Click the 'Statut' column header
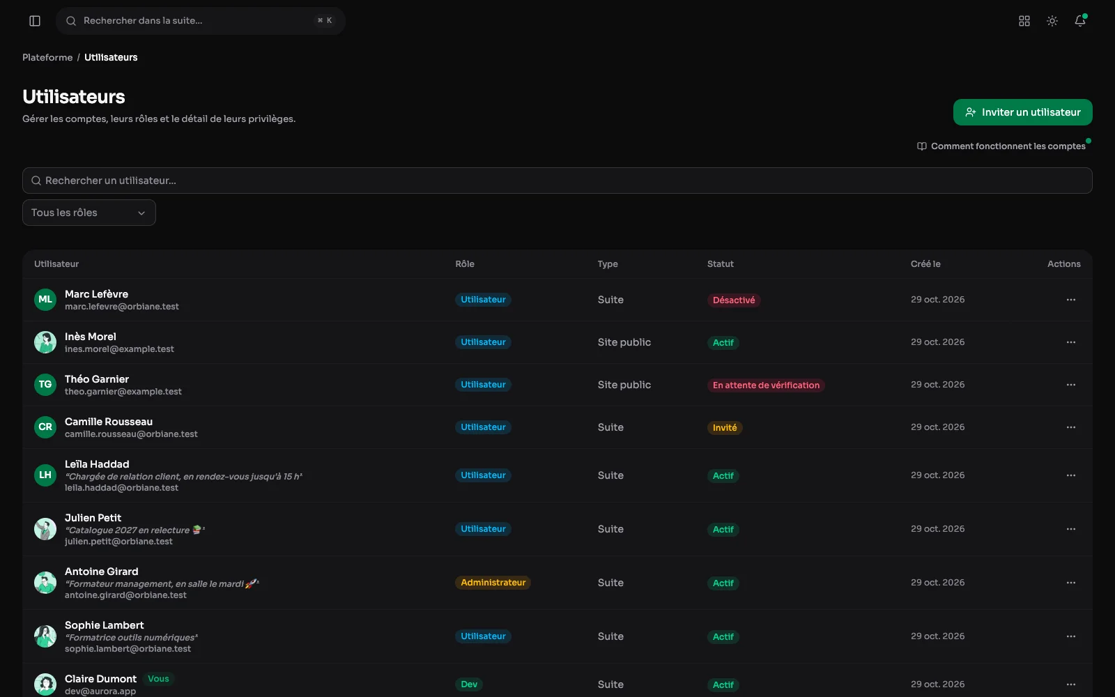This screenshot has width=1115, height=697. pos(721,264)
